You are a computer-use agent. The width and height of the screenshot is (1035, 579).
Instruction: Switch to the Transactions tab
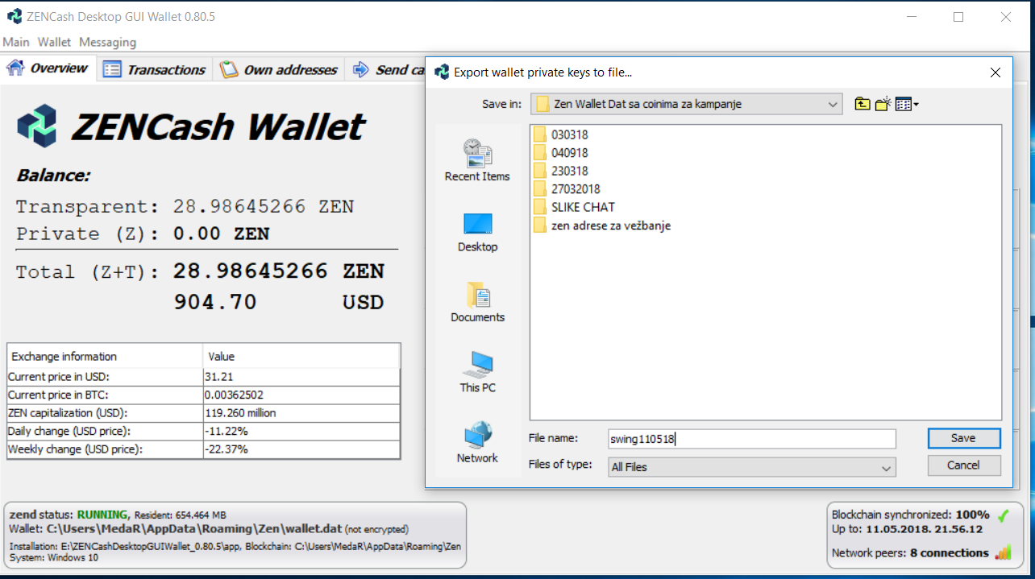pyautogui.click(x=155, y=69)
